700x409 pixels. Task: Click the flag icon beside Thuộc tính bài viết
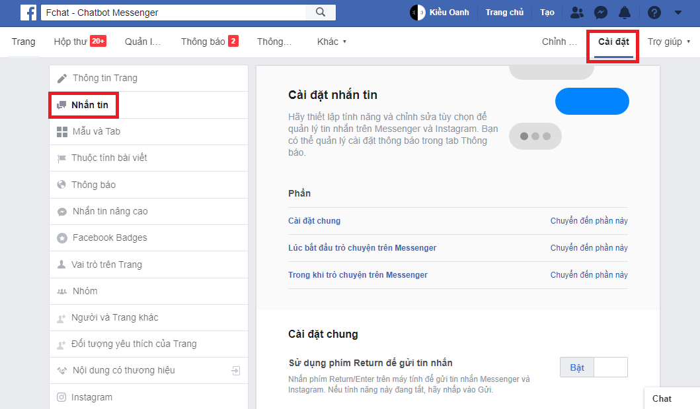[61, 158]
